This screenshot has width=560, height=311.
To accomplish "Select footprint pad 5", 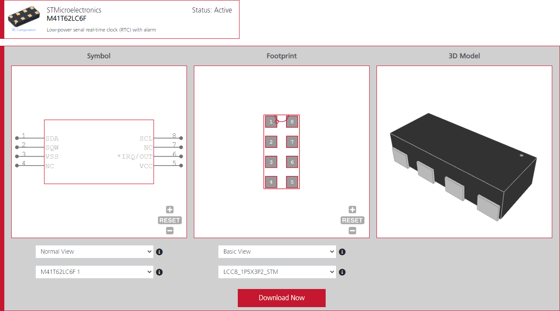I will coord(292,182).
